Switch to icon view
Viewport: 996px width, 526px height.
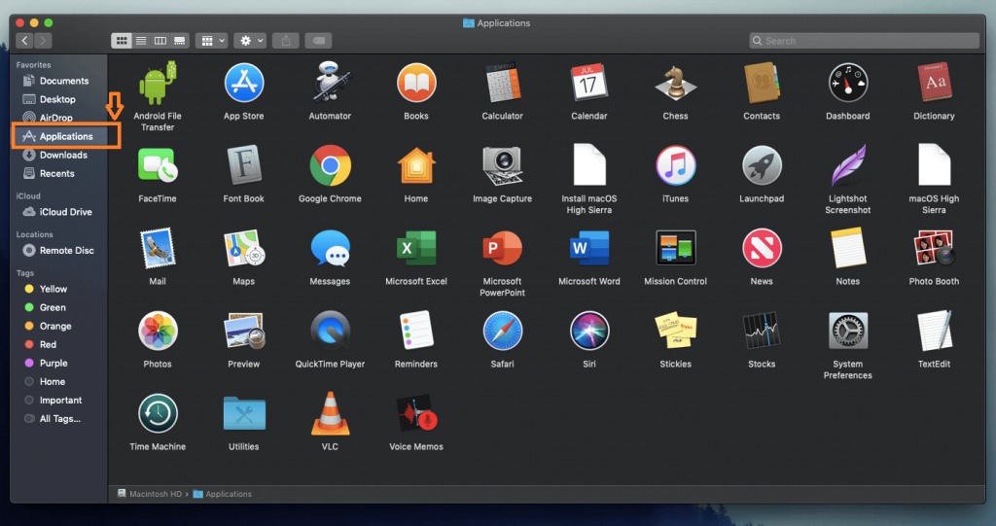tap(122, 41)
